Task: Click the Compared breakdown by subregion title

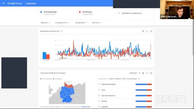Action: 53,73
